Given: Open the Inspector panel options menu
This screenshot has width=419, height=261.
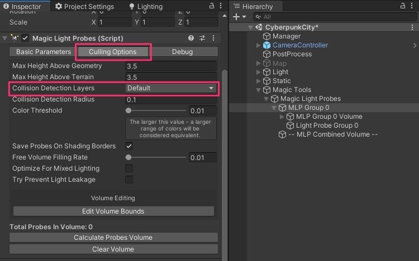Looking at the screenshot, I should click(x=221, y=6).
